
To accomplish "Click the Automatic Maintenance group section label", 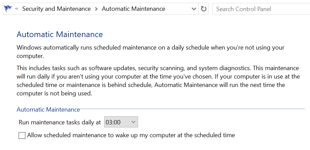I will click(x=48, y=110).
